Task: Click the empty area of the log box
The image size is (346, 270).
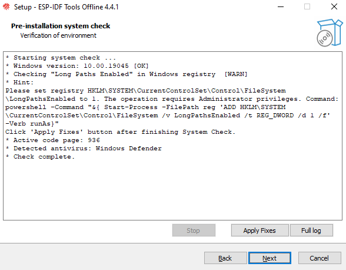Action: tap(172, 190)
